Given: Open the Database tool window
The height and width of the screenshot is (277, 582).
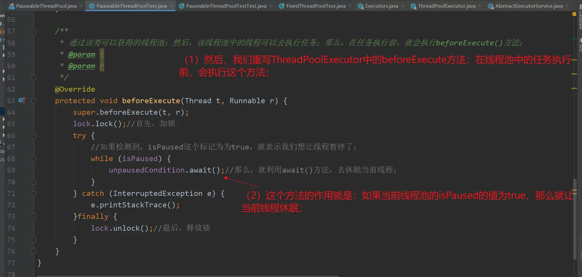Looking at the screenshot, I should 580,17.
